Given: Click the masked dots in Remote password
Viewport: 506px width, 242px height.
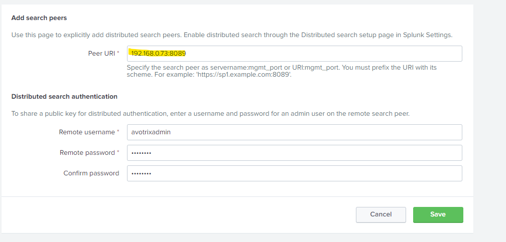Looking at the screenshot, I should tap(141, 153).
